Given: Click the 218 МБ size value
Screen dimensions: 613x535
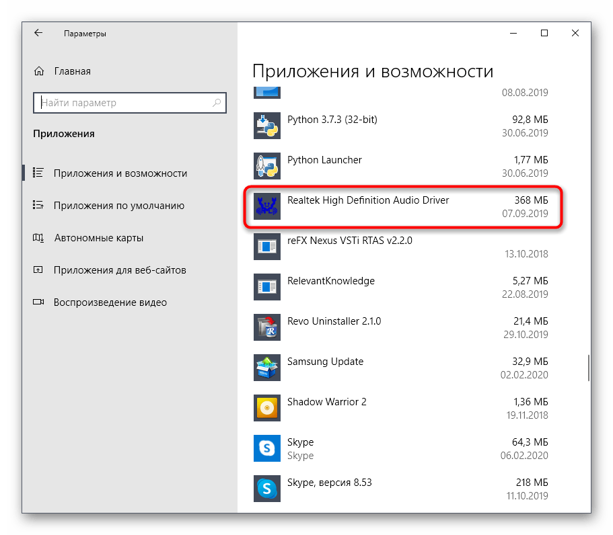Looking at the screenshot, I should click(532, 483).
